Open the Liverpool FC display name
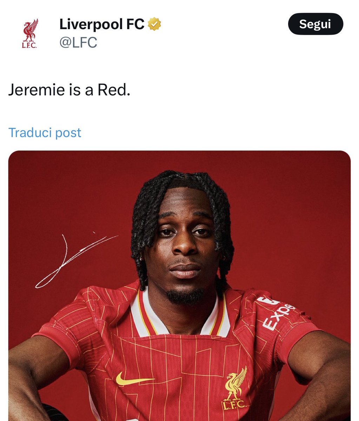Screen dimensions: 359x421 [102, 24]
